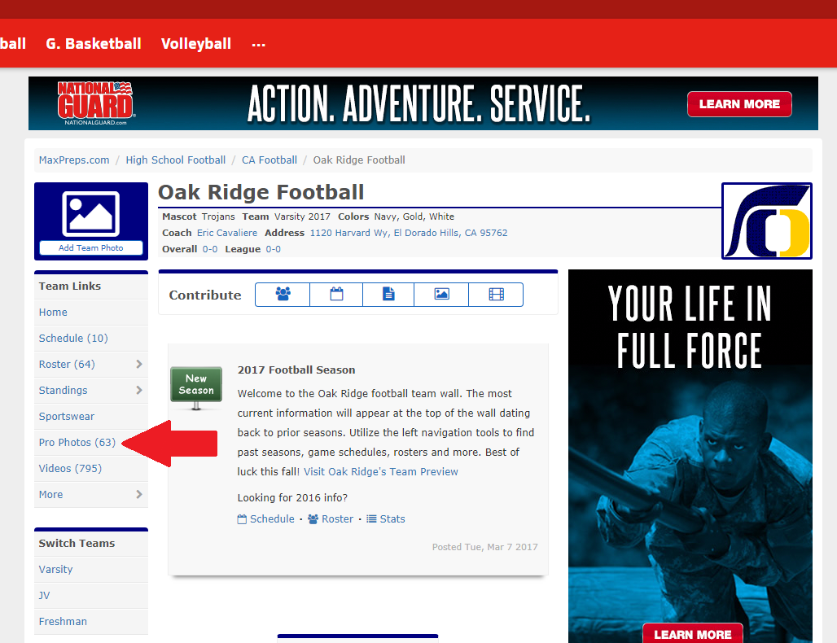Click the calendar icon in Contribute bar

(x=336, y=295)
